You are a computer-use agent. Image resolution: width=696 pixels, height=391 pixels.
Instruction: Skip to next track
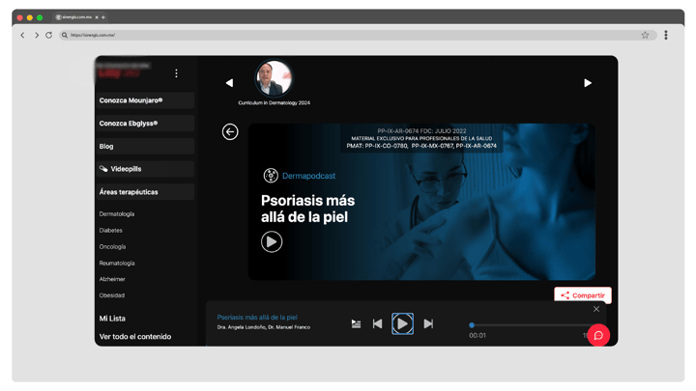coord(428,324)
